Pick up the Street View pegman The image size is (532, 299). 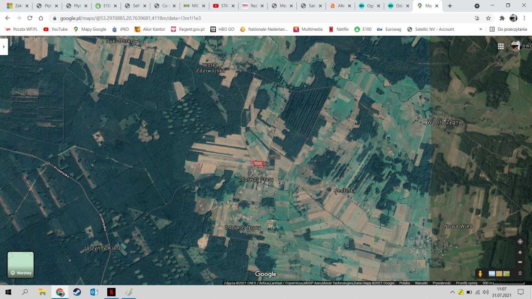(480, 273)
